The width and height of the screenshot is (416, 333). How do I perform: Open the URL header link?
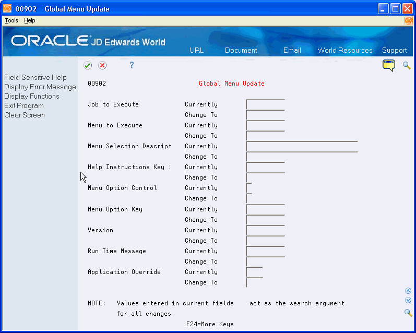(x=197, y=51)
